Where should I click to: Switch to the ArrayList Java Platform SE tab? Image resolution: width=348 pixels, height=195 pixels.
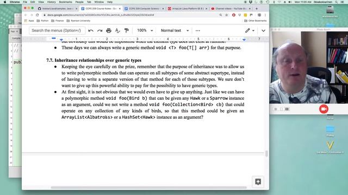click(x=188, y=9)
